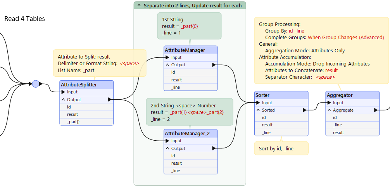Screen dimensions: 390x186
Task: Click the result attribute in Sorter
Action: 281,125
